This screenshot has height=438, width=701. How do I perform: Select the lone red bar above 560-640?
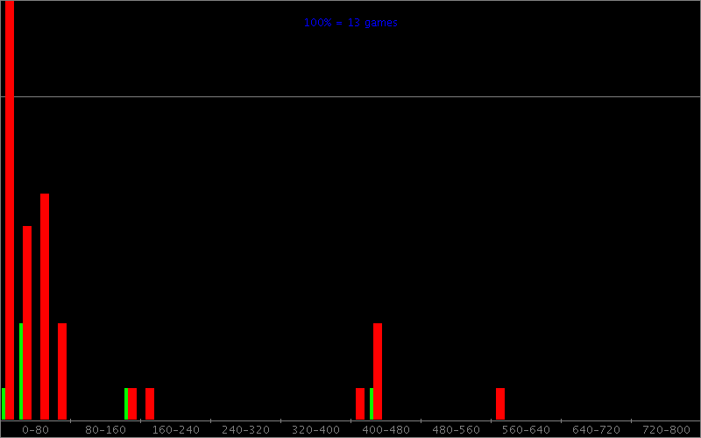tap(500, 404)
